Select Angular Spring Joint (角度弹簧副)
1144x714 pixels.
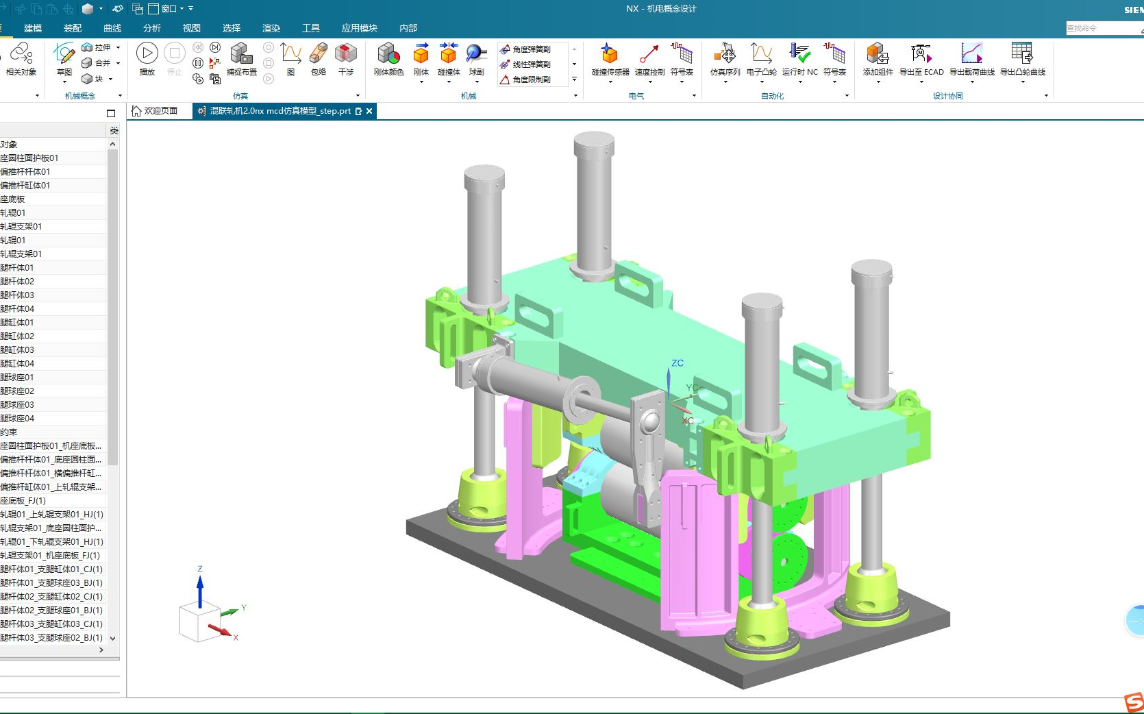point(525,49)
